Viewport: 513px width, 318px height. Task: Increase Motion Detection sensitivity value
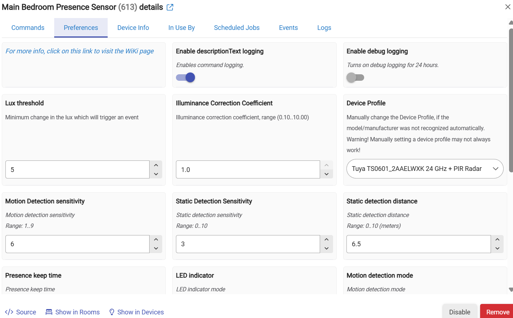(x=156, y=239)
